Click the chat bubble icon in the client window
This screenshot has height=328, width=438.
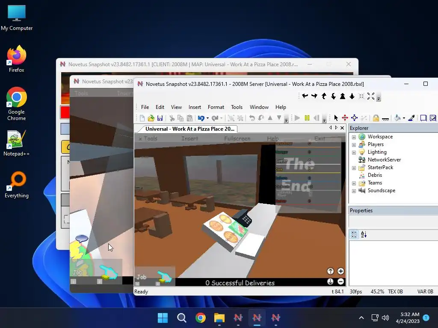pos(82,238)
